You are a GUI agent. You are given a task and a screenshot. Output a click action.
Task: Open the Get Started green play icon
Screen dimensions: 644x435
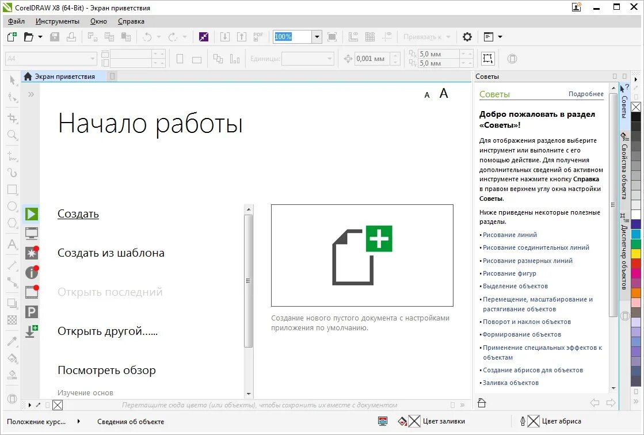click(x=31, y=213)
